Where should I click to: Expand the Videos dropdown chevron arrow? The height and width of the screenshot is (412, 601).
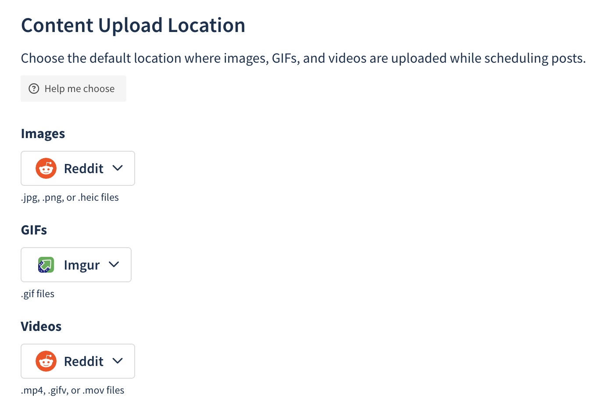118,361
